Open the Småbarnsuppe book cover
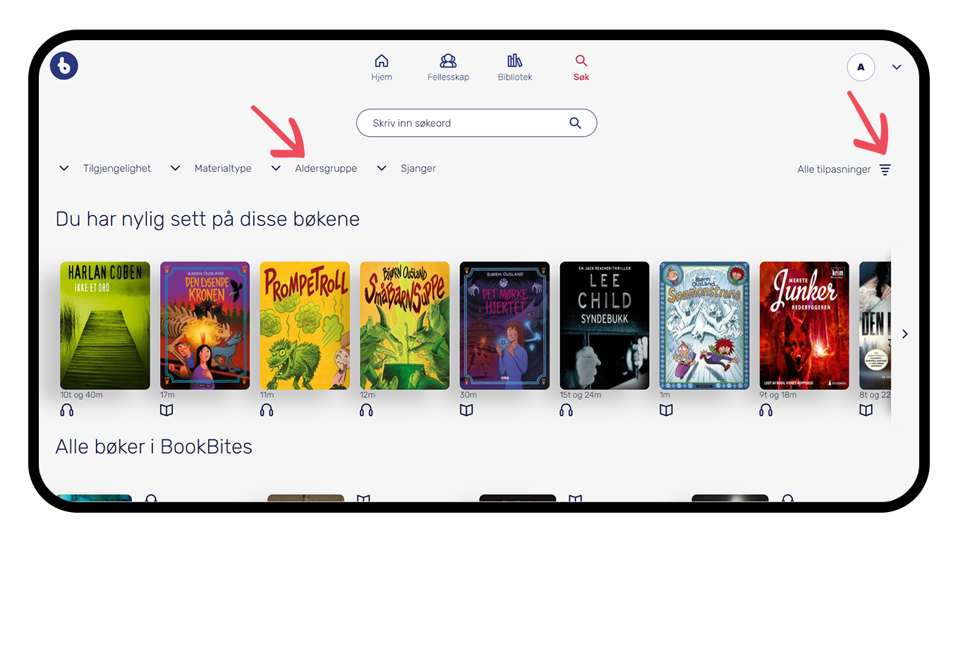 pyautogui.click(x=405, y=325)
